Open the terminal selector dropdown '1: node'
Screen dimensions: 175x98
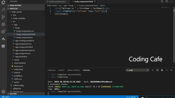[138, 70]
